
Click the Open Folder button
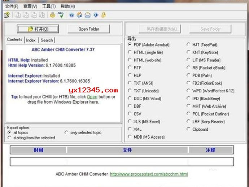(x=89, y=29)
